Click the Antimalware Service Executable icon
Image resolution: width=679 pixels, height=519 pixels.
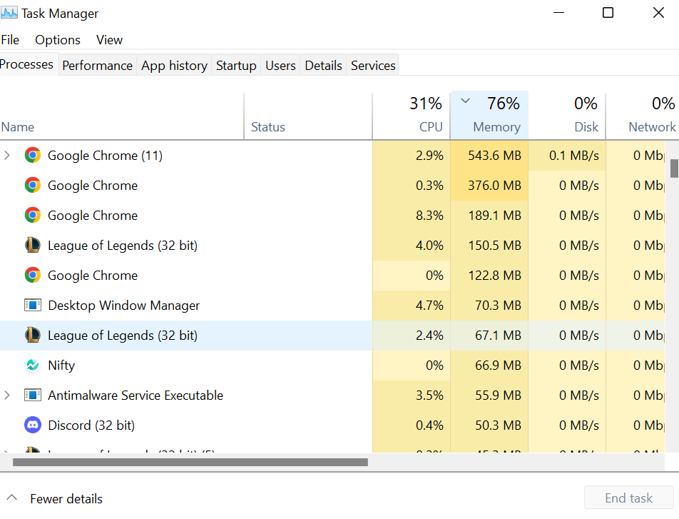coord(33,395)
